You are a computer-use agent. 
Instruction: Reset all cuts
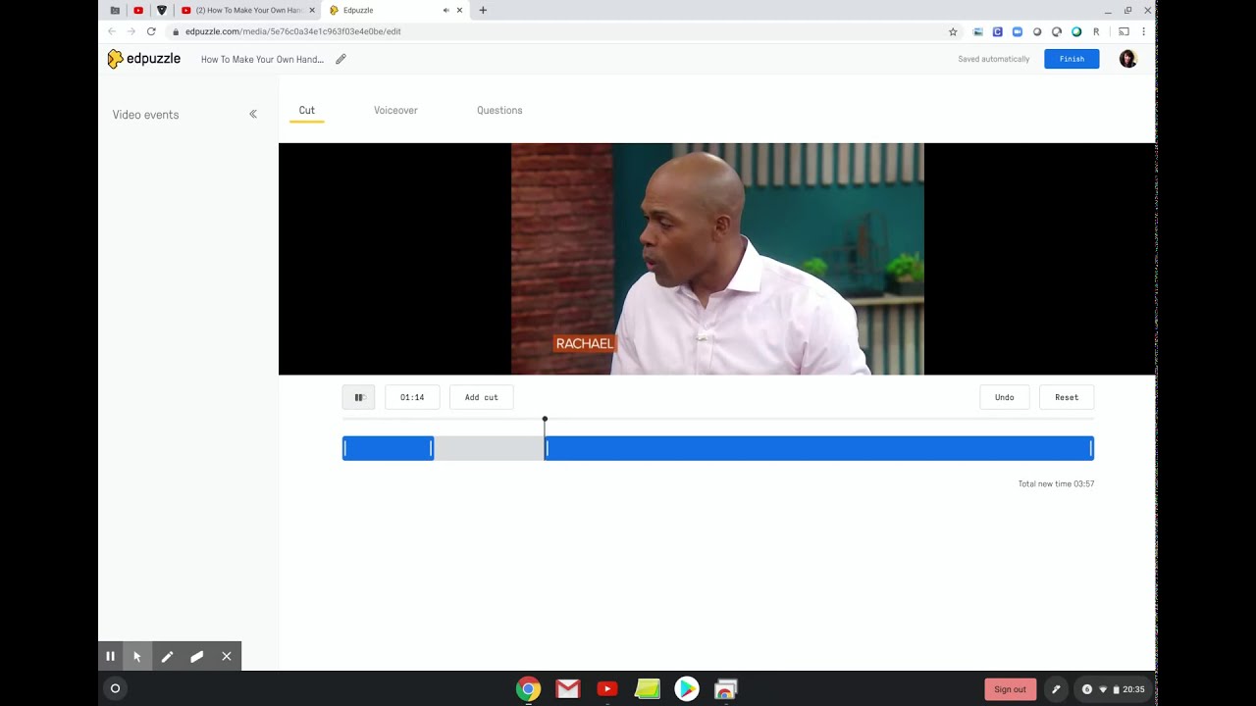(x=1067, y=397)
